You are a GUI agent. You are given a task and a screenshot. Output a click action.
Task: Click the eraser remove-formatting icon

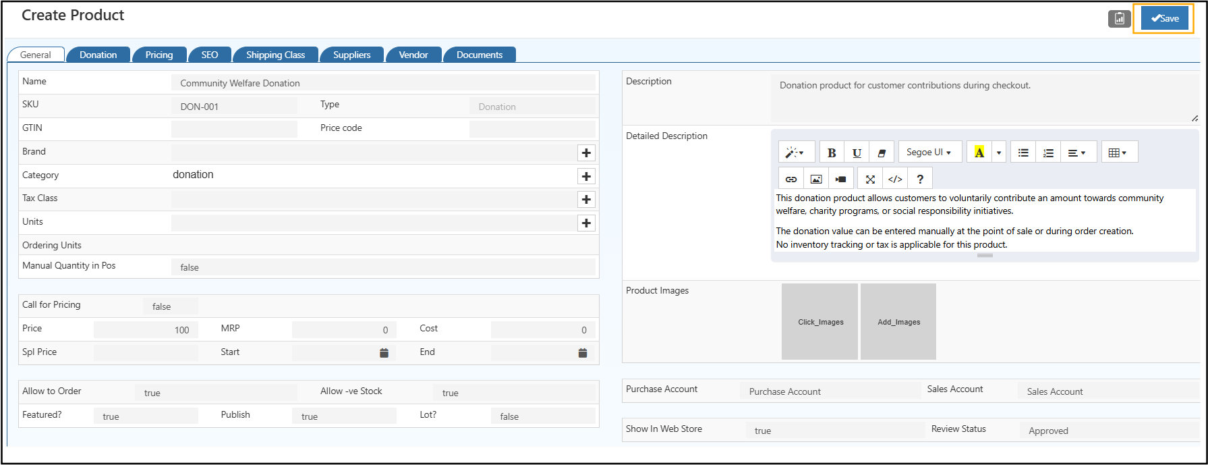pyautogui.click(x=882, y=153)
